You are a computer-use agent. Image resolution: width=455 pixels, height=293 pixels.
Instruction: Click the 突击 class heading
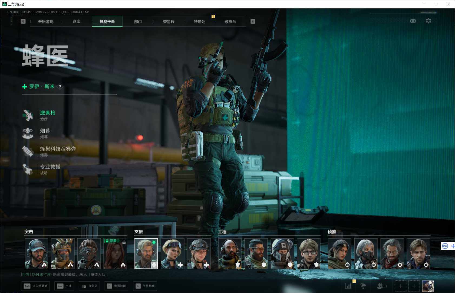[29, 232]
